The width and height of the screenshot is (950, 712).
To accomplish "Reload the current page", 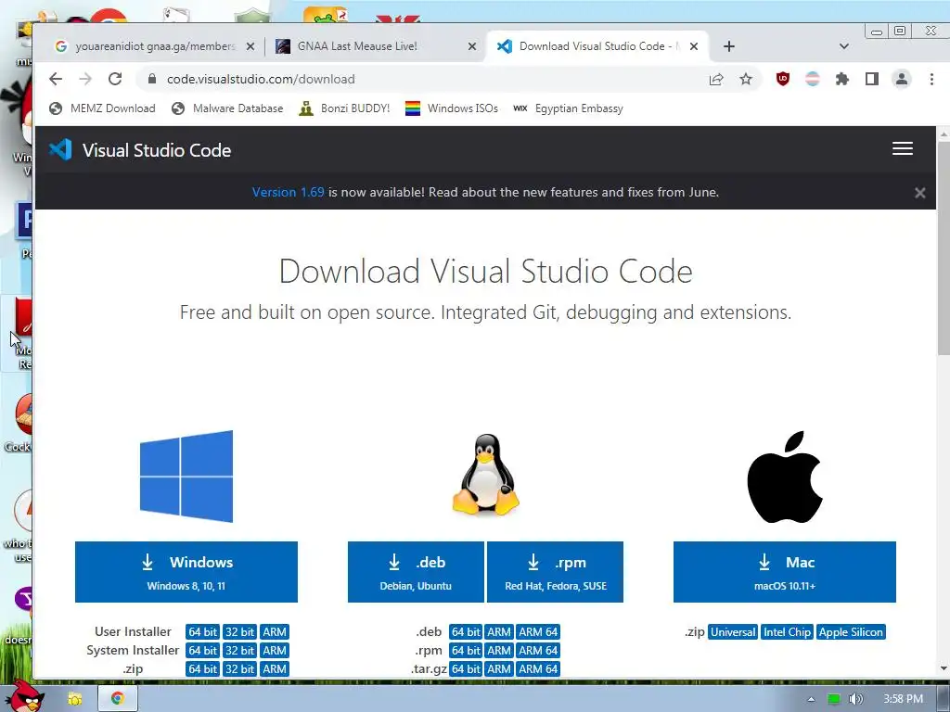I will (x=115, y=79).
